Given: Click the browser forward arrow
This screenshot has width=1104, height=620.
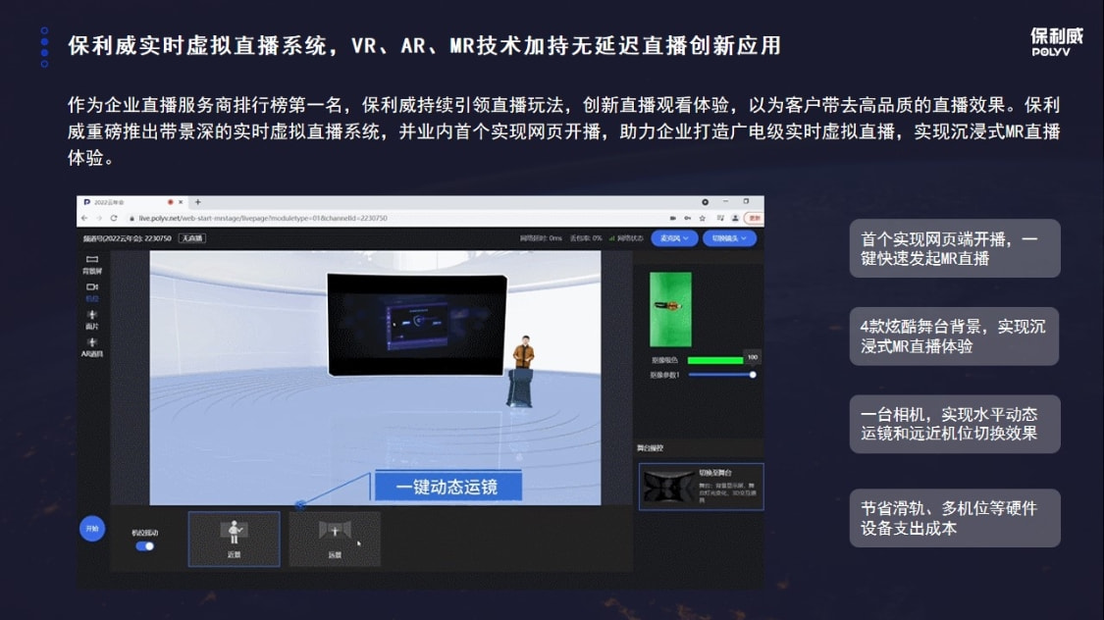Looking at the screenshot, I should [x=98, y=218].
